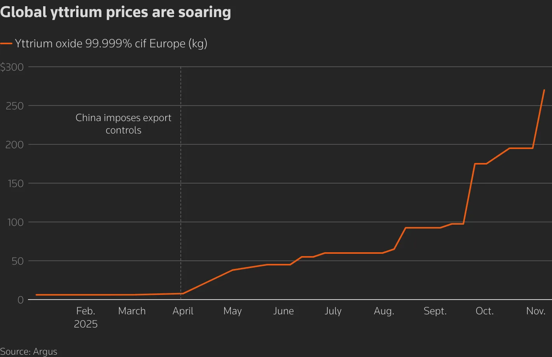
Task: Click the 200 y-axis label
Action: (x=15, y=145)
